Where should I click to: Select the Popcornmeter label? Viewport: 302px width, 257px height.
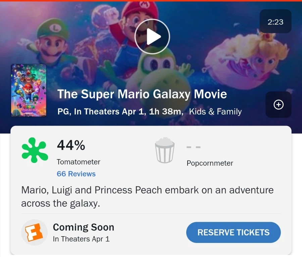(210, 163)
